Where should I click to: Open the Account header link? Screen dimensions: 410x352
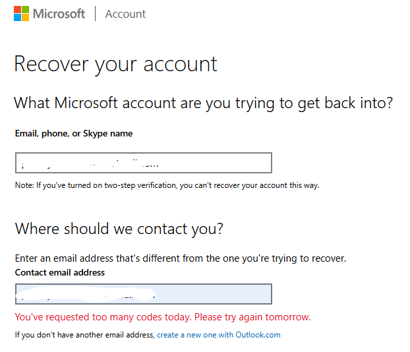(125, 14)
